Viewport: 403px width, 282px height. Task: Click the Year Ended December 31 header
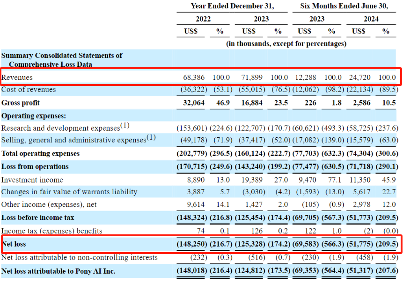click(232, 6)
